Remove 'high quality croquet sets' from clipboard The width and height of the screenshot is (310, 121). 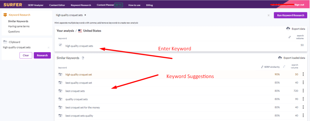[x=48, y=48]
